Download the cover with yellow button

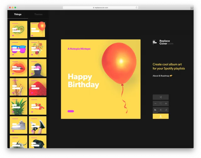pos(160,116)
